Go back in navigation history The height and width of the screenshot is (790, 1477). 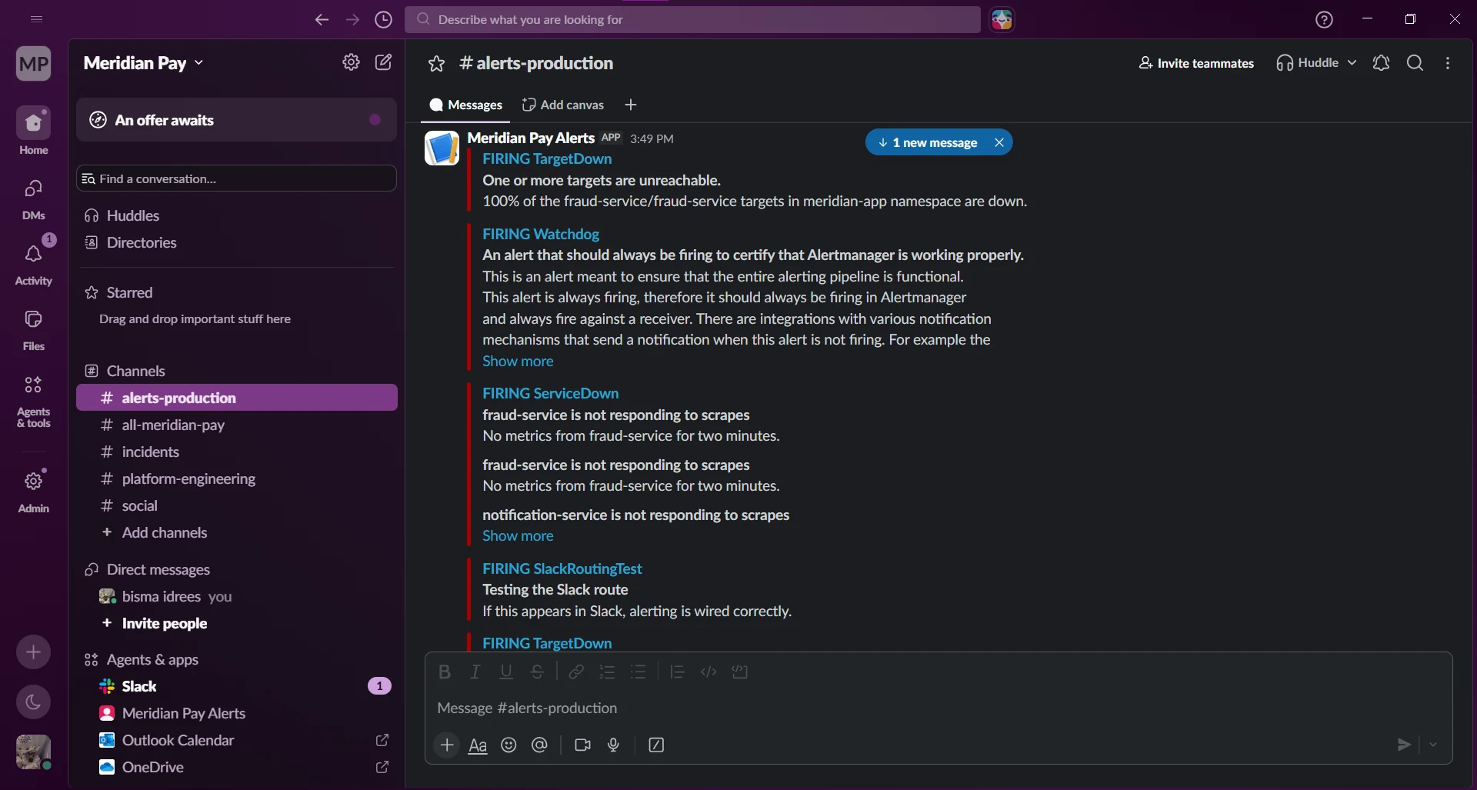point(322,19)
